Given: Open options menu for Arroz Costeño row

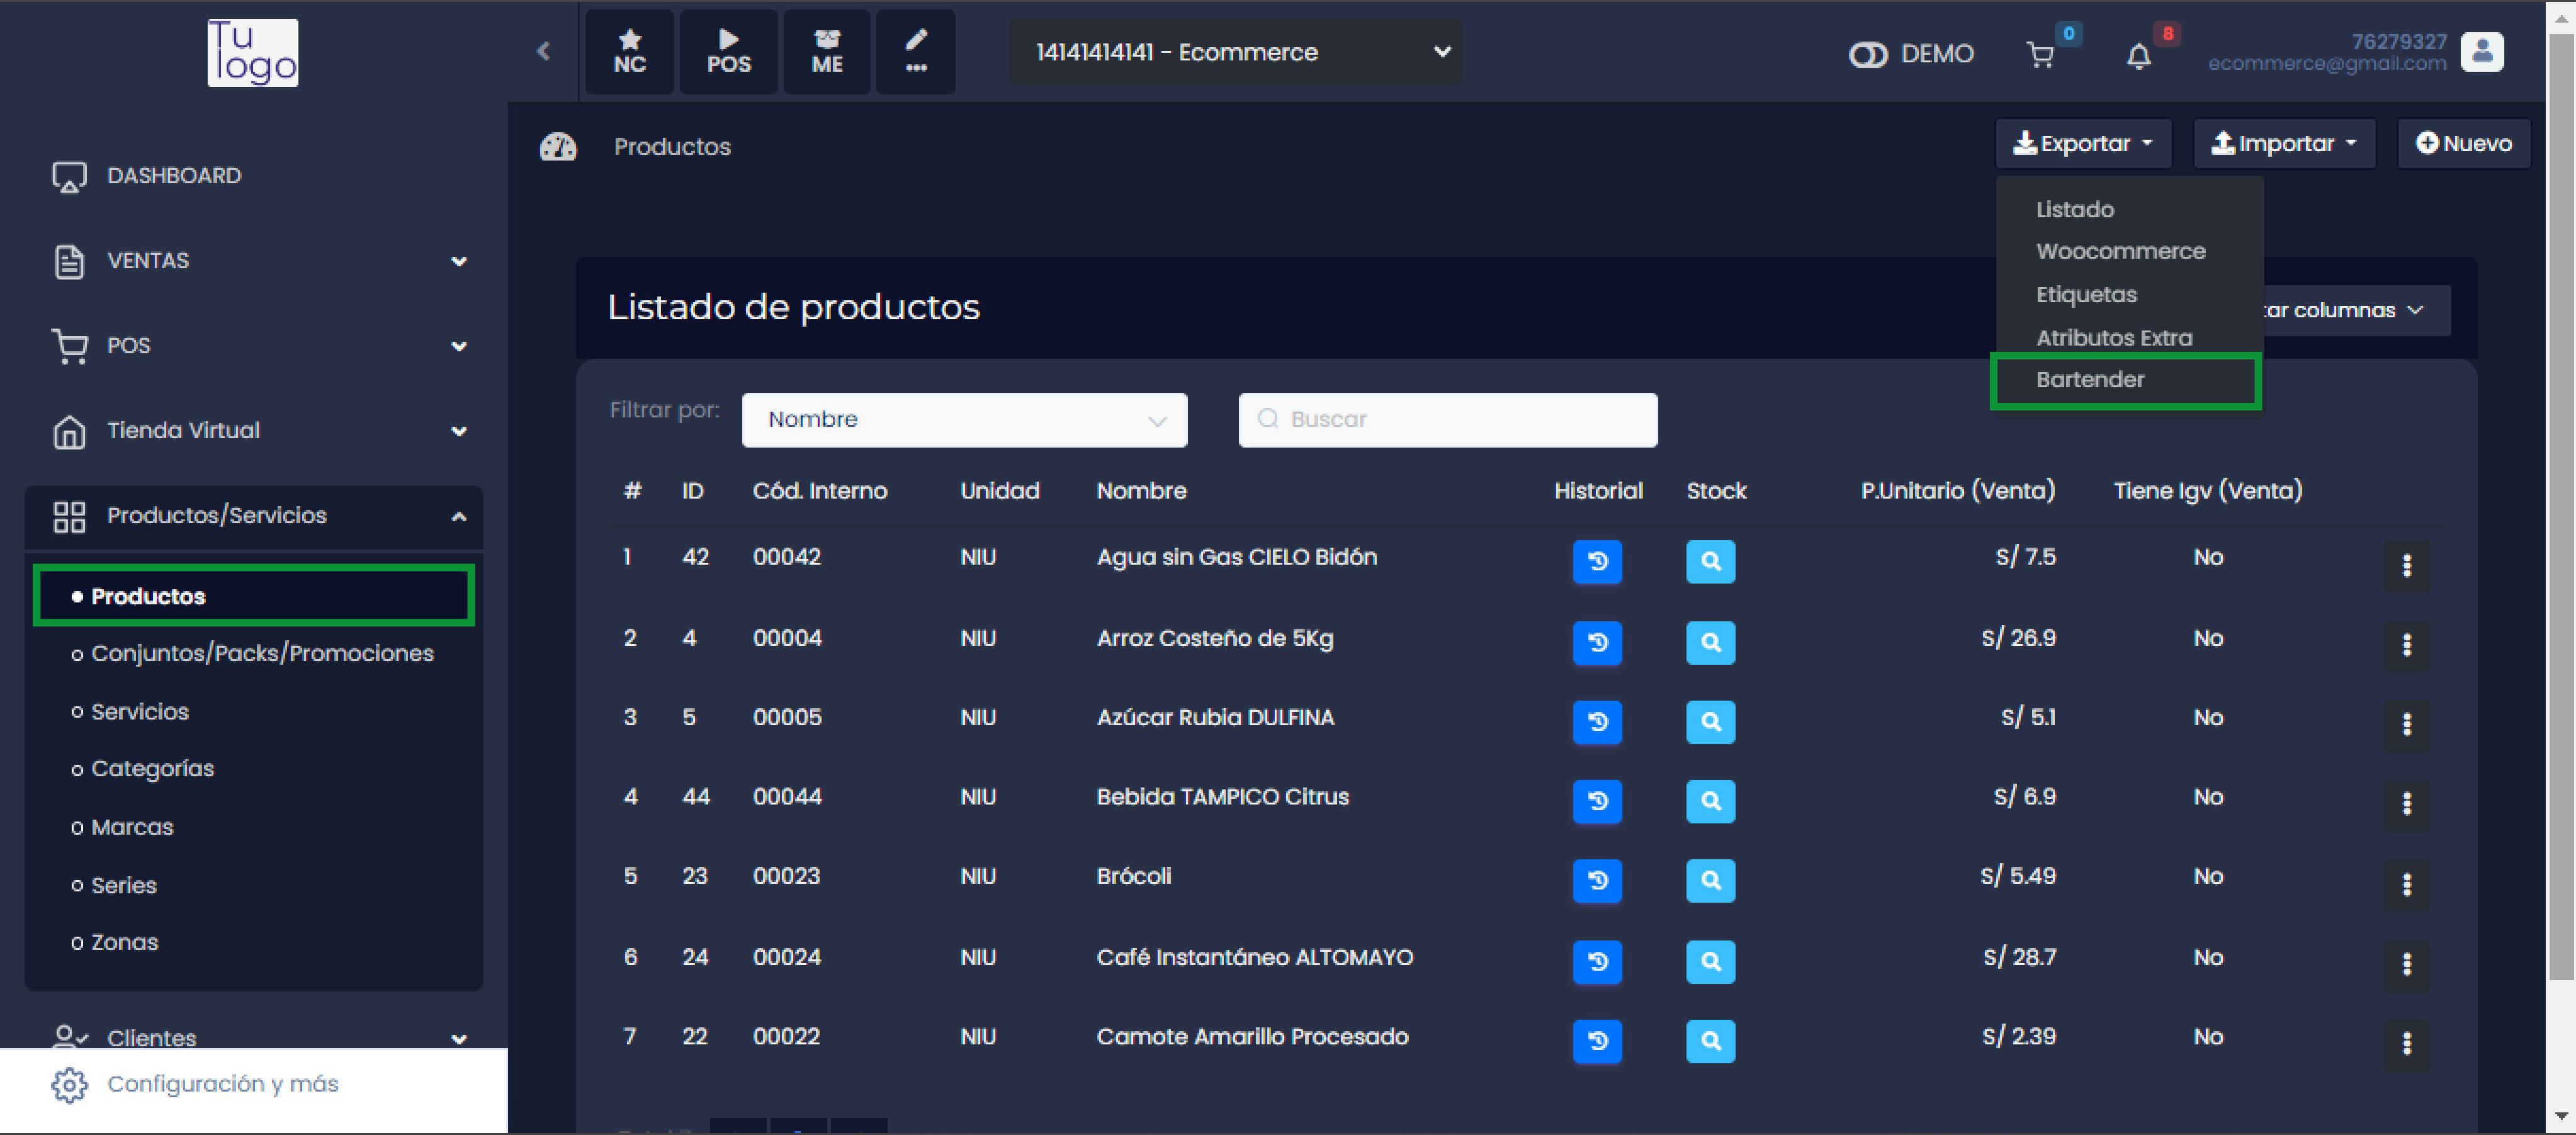Looking at the screenshot, I should point(2406,645).
